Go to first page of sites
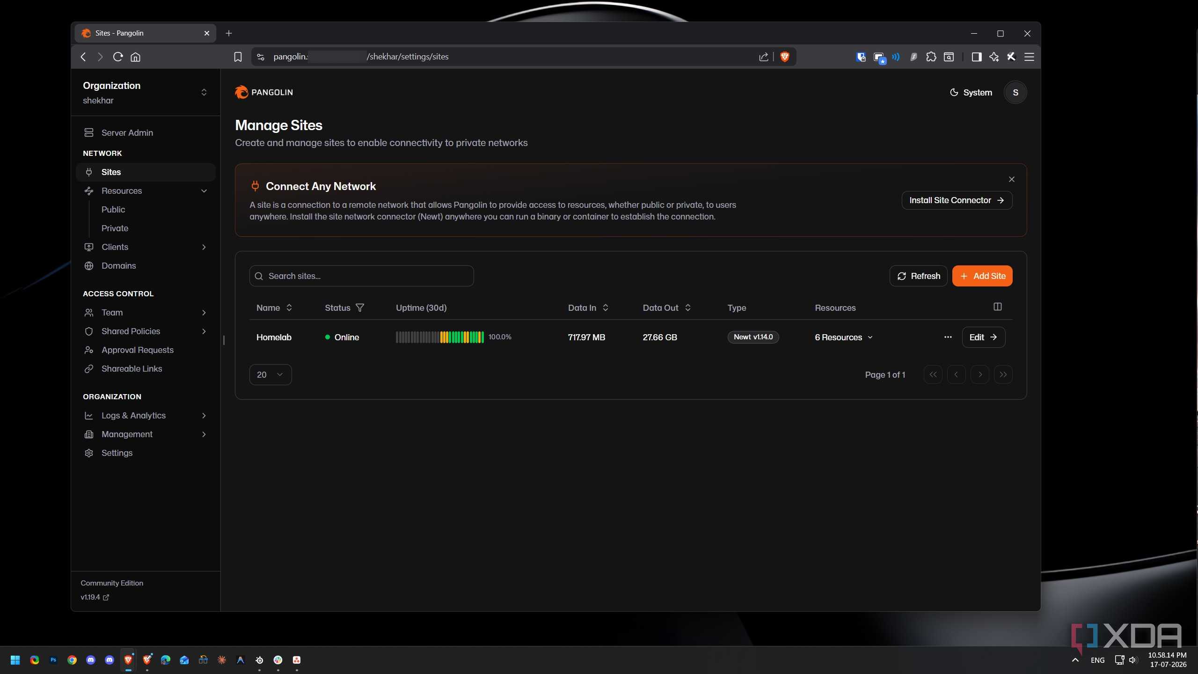Image resolution: width=1198 pixels, height=674 pixels. tap(933, 374)
